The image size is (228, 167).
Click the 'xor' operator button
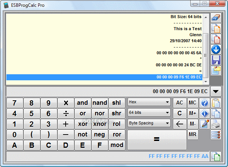click(x=83, y=124)
